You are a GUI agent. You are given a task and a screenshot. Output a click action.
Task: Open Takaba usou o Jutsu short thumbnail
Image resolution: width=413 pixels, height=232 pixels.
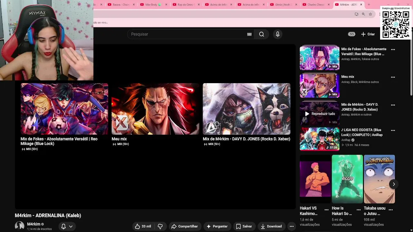click(379, 179)
